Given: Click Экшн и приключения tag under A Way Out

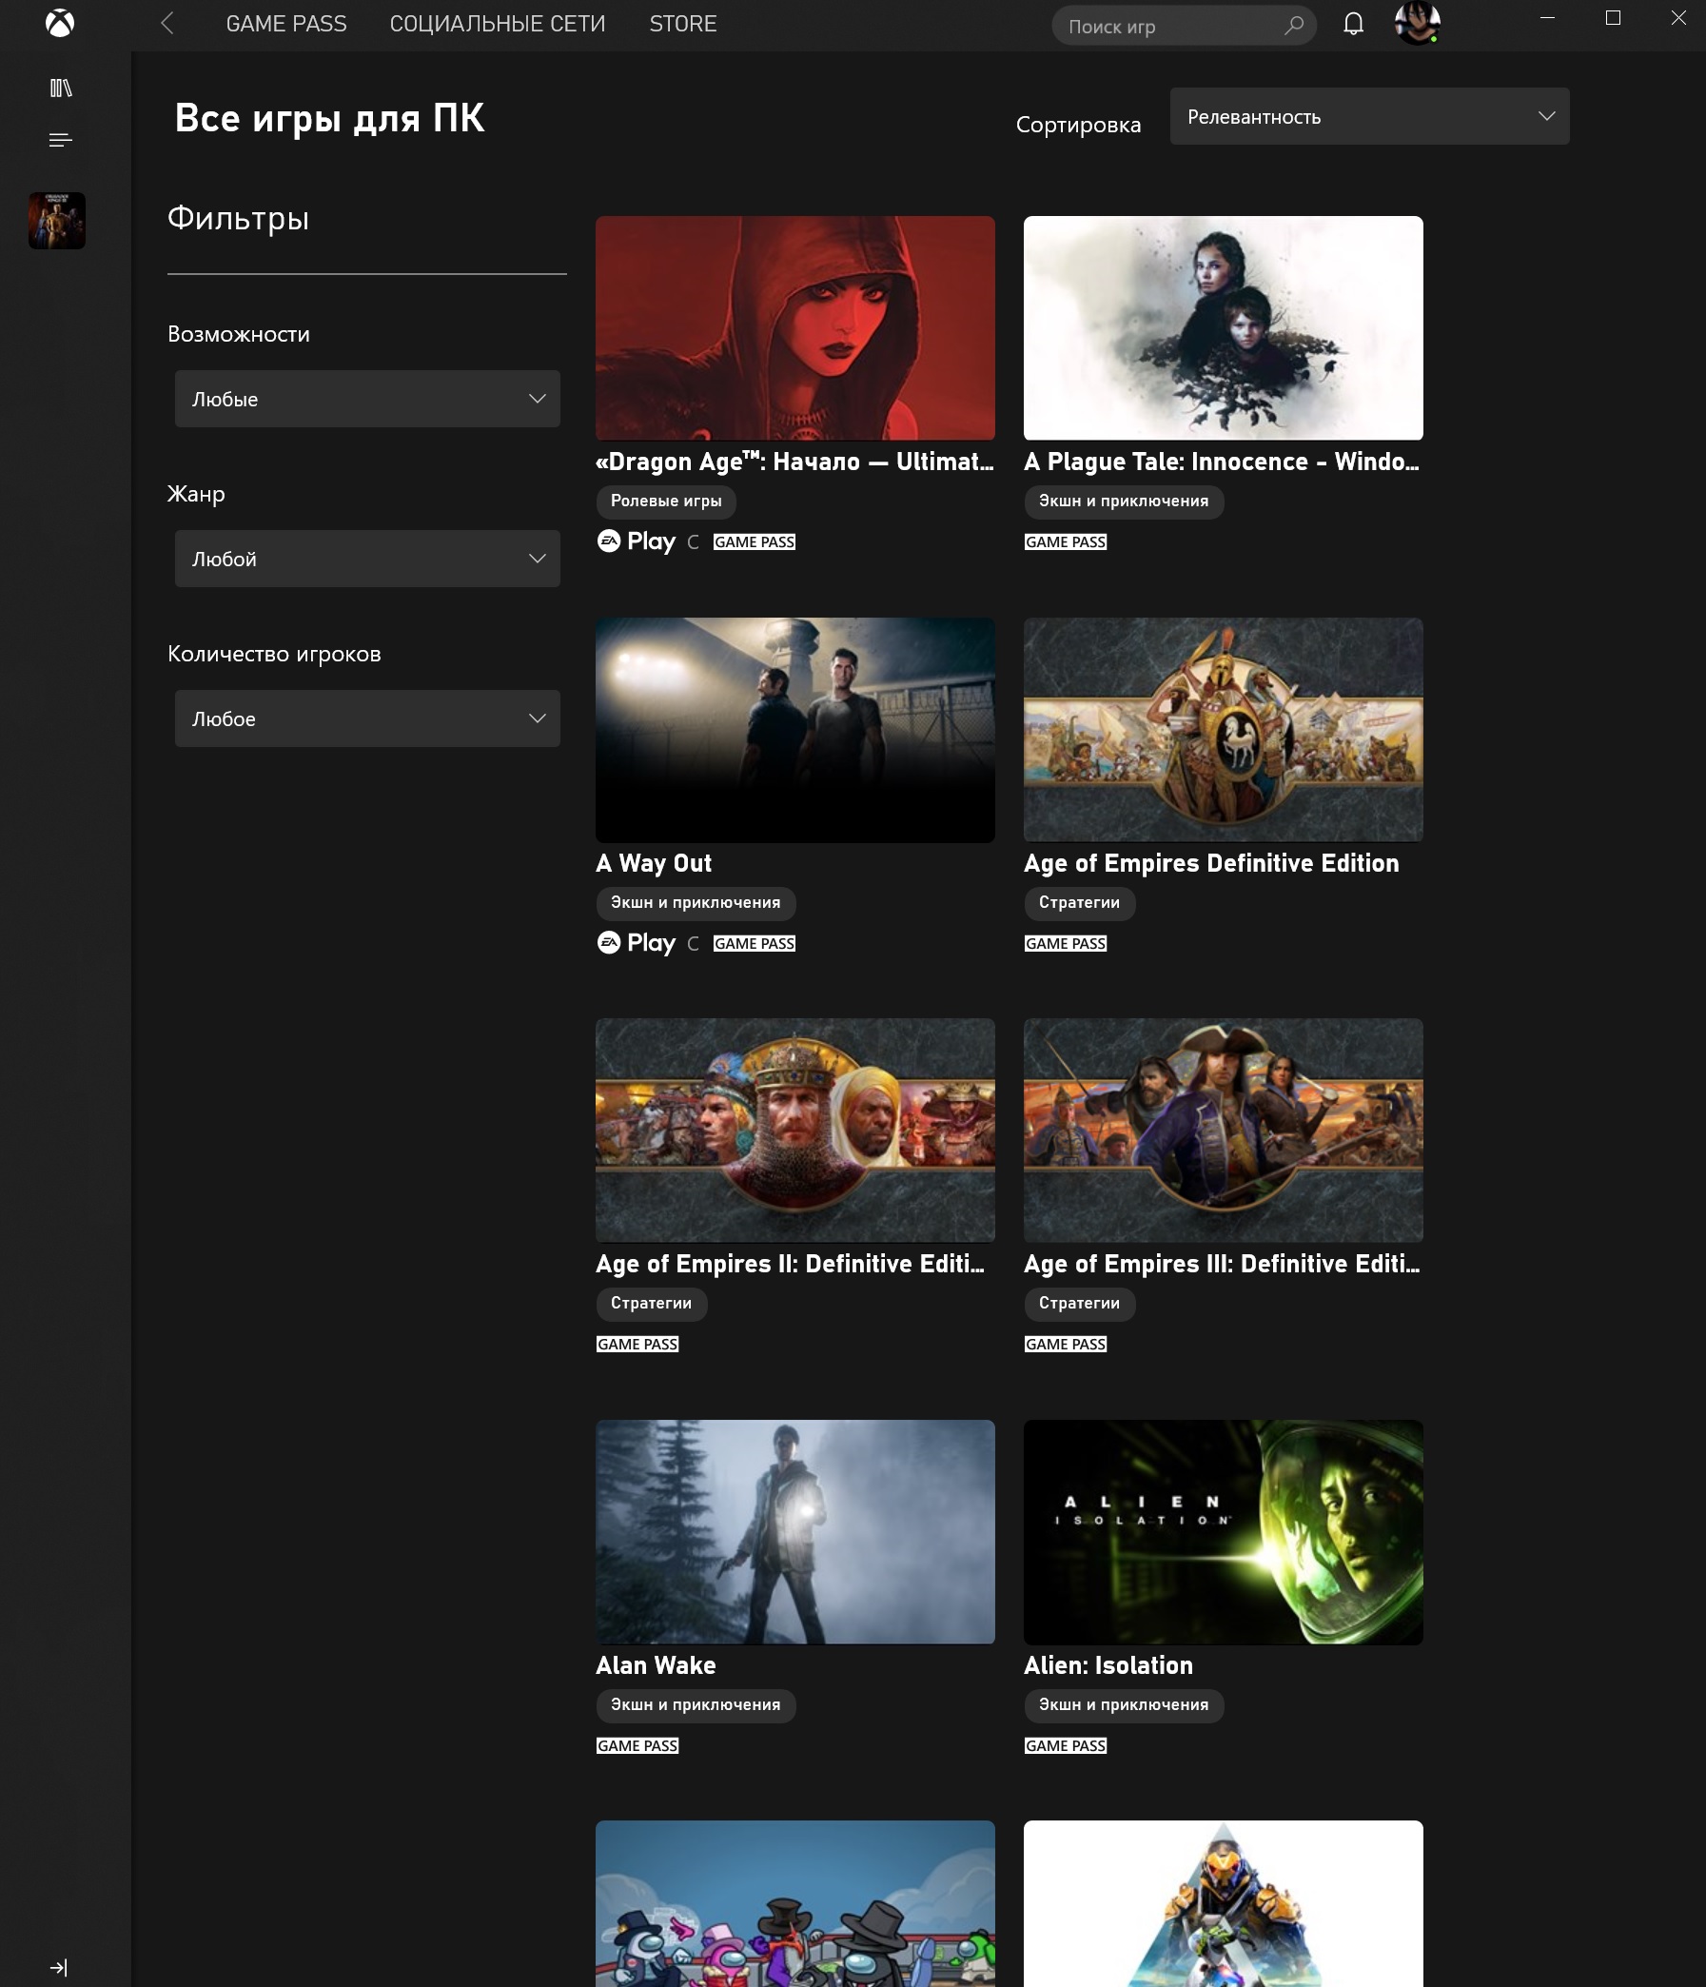Looking at the screenshot, I should [696, 903].
